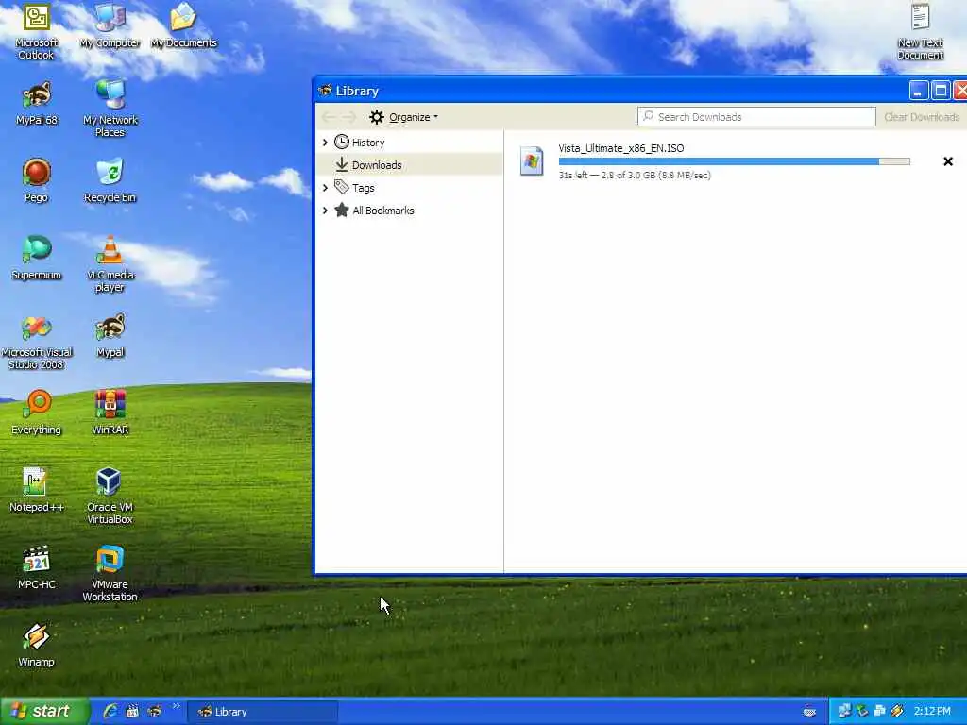Go back using Library back arrow

(329, 117)
